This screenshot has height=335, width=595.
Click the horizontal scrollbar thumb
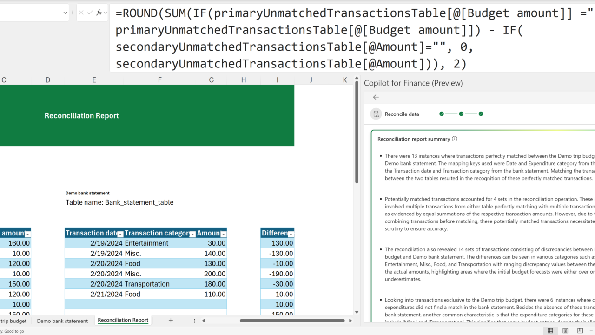tap(292, 321)
